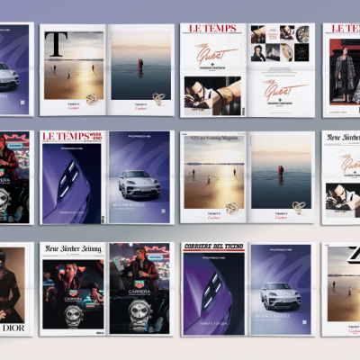Open Le Temps Vacheron page with sleeping man
The width and height of the screenshot is (360, 360).
pyautogui.click(x=213, y=70)
